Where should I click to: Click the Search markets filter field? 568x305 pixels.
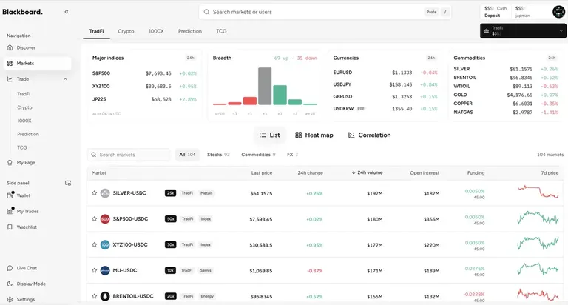click(129, 155)
